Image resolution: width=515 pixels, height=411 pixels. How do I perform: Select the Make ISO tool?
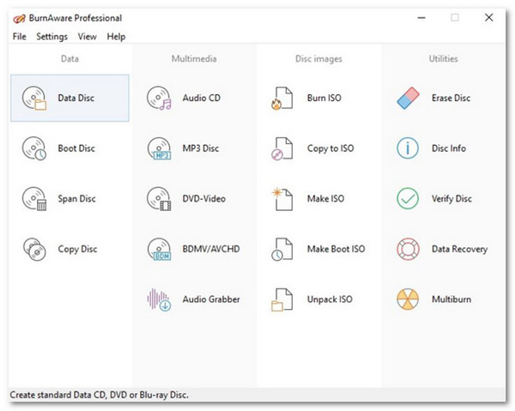[x=318, y=198]
